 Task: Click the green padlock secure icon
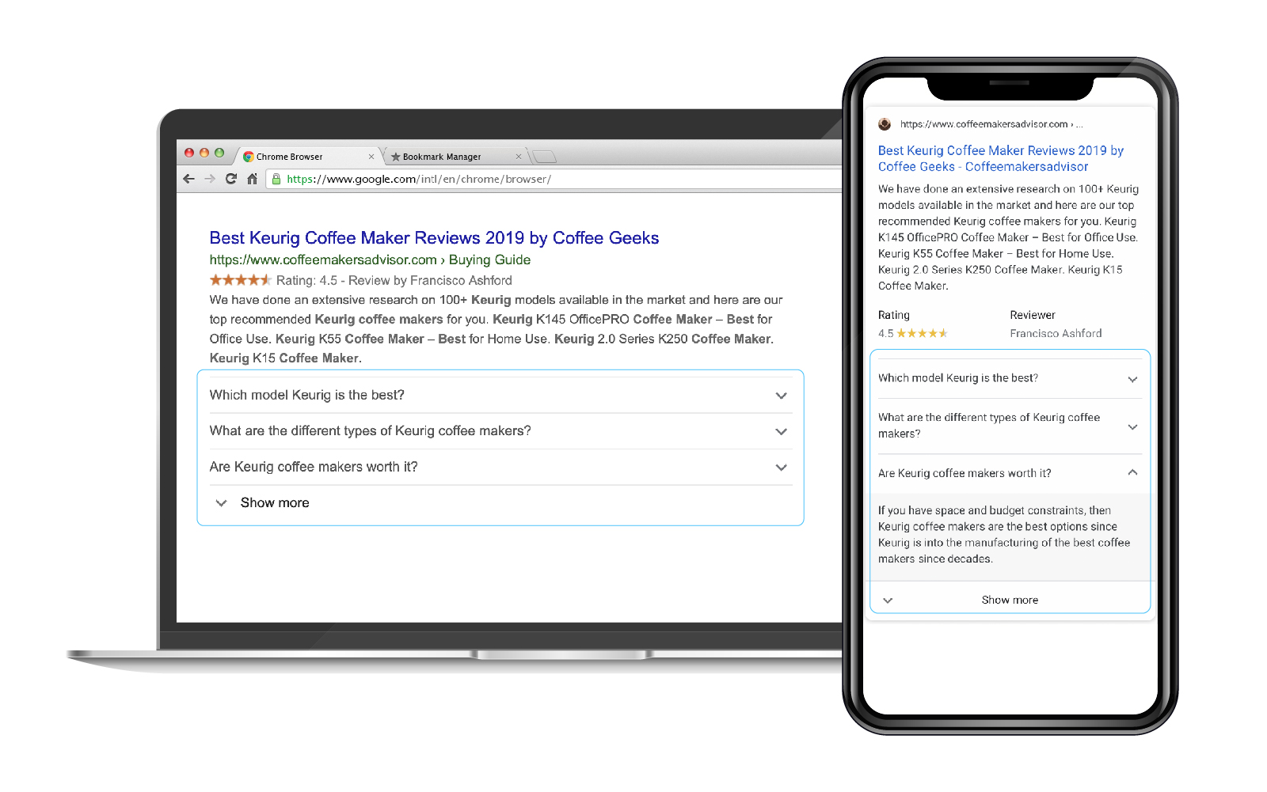[x=276, y=179]
